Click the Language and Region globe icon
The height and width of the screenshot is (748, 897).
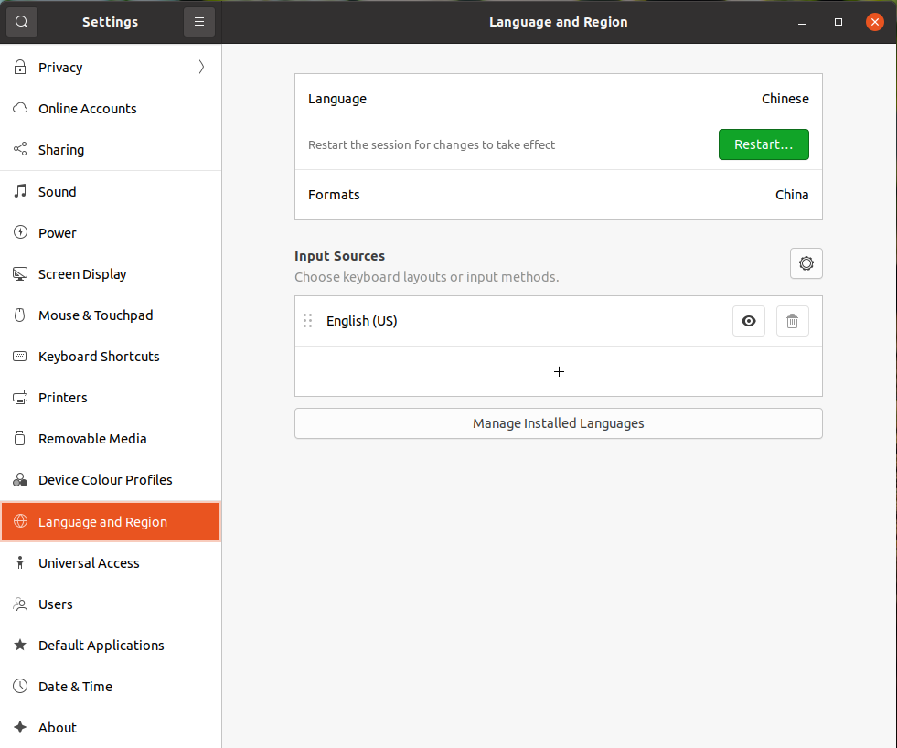(20, 521)
